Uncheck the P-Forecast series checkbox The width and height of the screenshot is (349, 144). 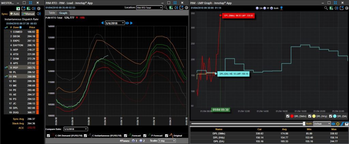145,135
